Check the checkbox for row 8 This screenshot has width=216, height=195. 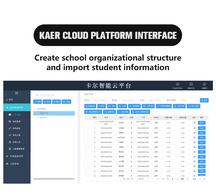tap(88, 157)
